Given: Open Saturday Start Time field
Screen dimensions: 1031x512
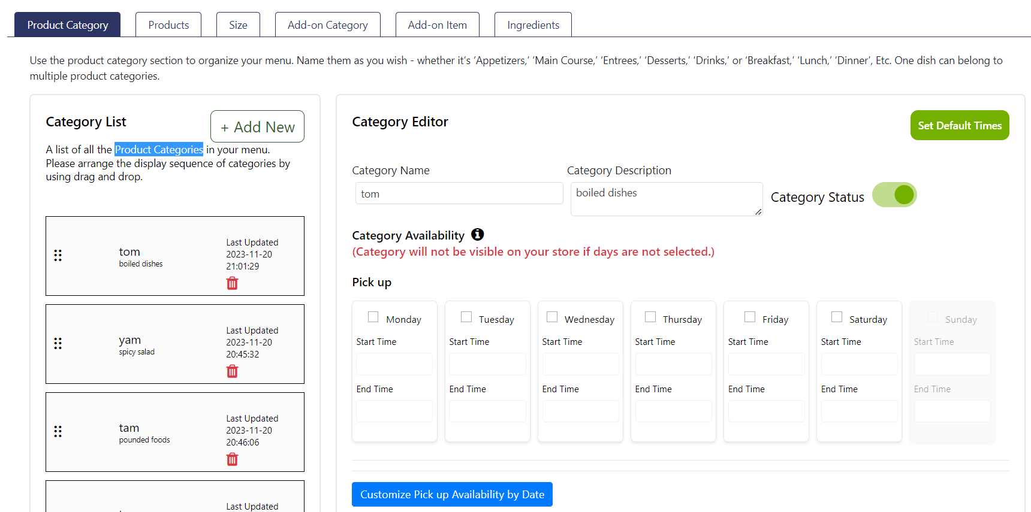Looking at the screenshot, I should (x=858, y=364).
